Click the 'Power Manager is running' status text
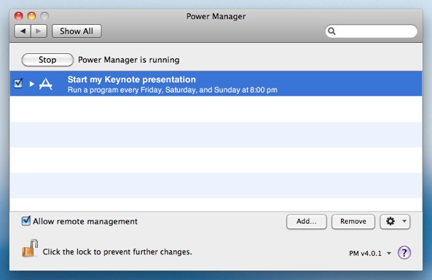This screenshot has height=280, width=432. [129, 60]
